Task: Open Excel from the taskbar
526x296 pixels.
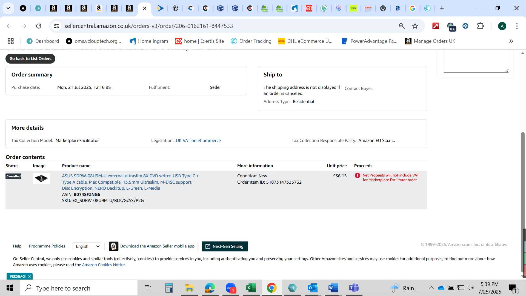Action: pyautogui.click(x=251, y=288)
